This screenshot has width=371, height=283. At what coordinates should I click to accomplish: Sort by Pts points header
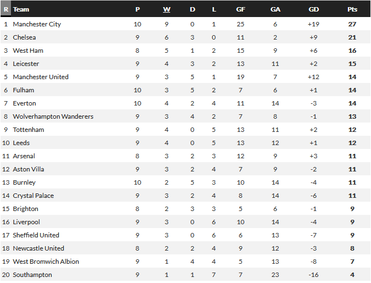(x=352, y=9)
